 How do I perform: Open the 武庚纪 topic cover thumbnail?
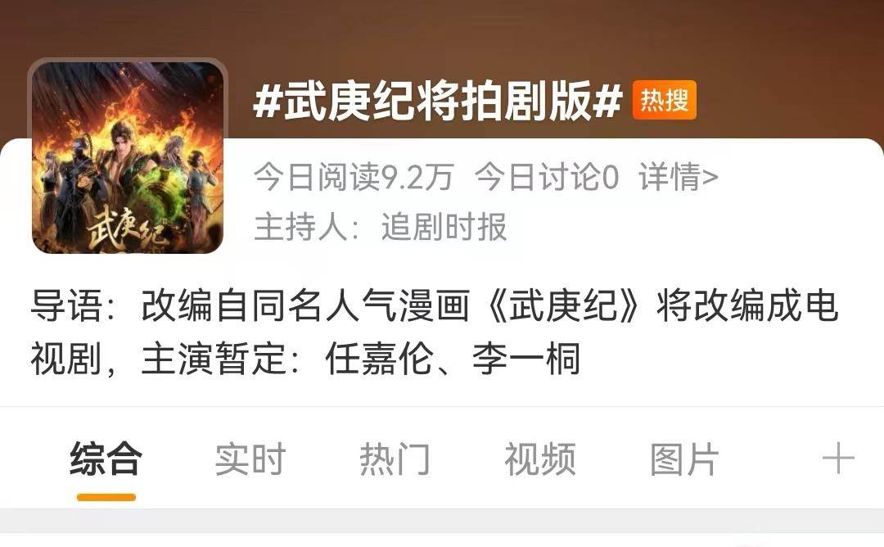128,157
